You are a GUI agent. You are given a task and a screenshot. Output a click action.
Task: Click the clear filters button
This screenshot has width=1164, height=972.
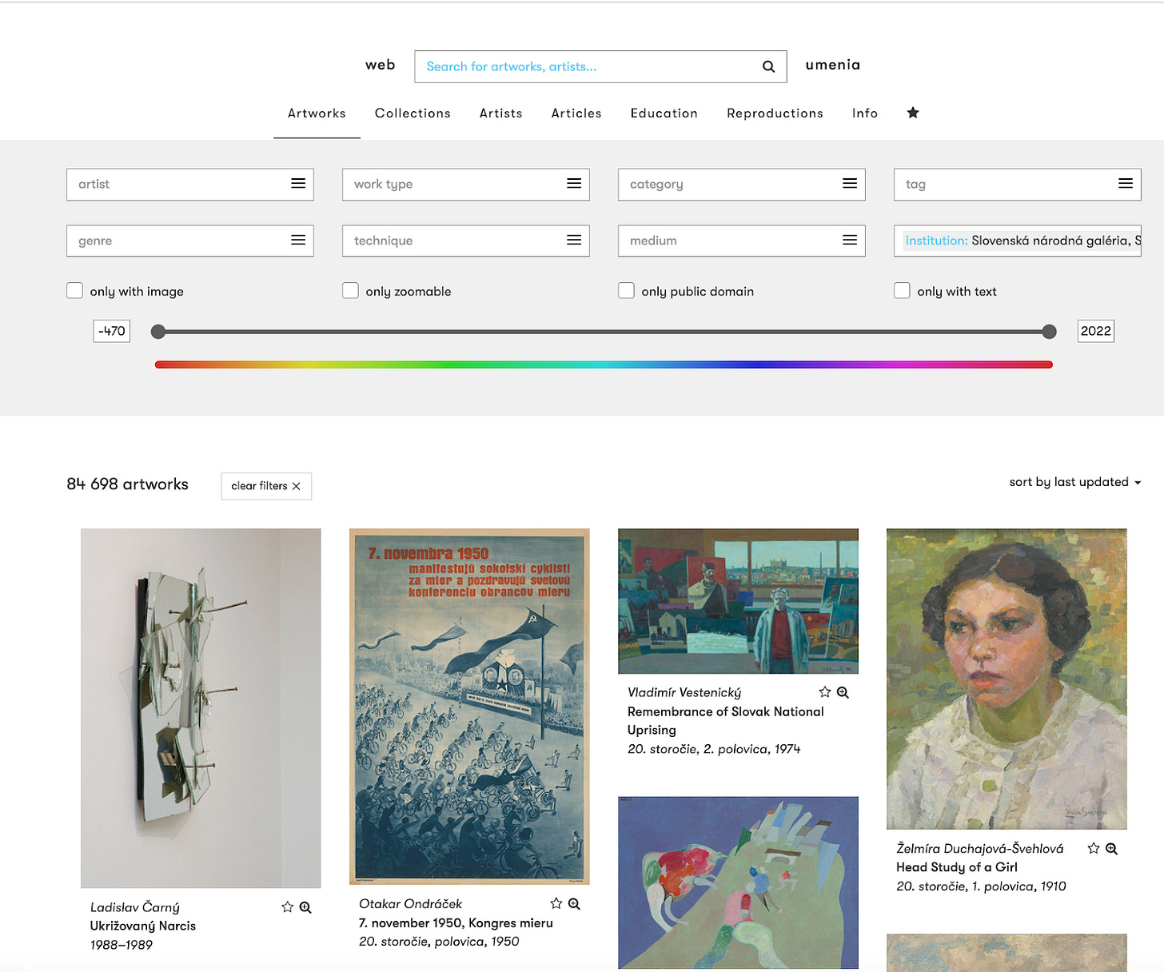266,486
